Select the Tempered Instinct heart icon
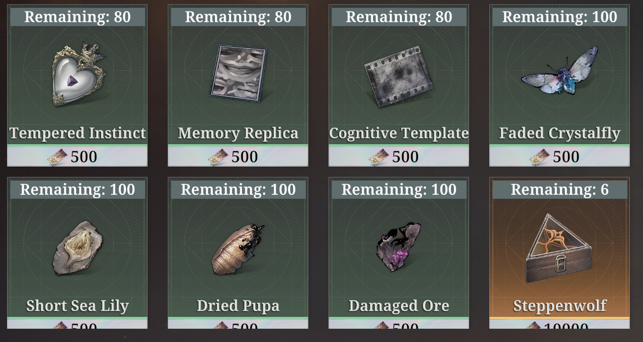 [78, 74]
